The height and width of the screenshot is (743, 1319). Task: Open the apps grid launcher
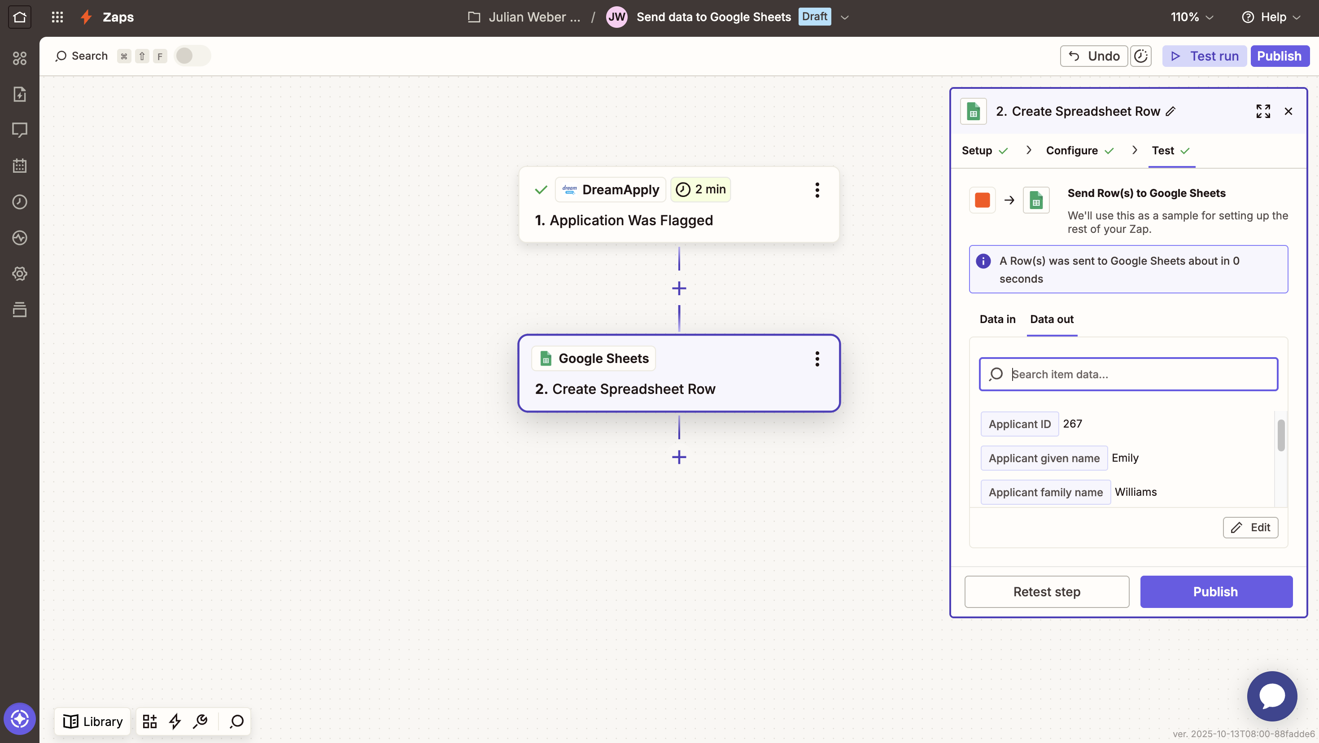click(57, 17)
